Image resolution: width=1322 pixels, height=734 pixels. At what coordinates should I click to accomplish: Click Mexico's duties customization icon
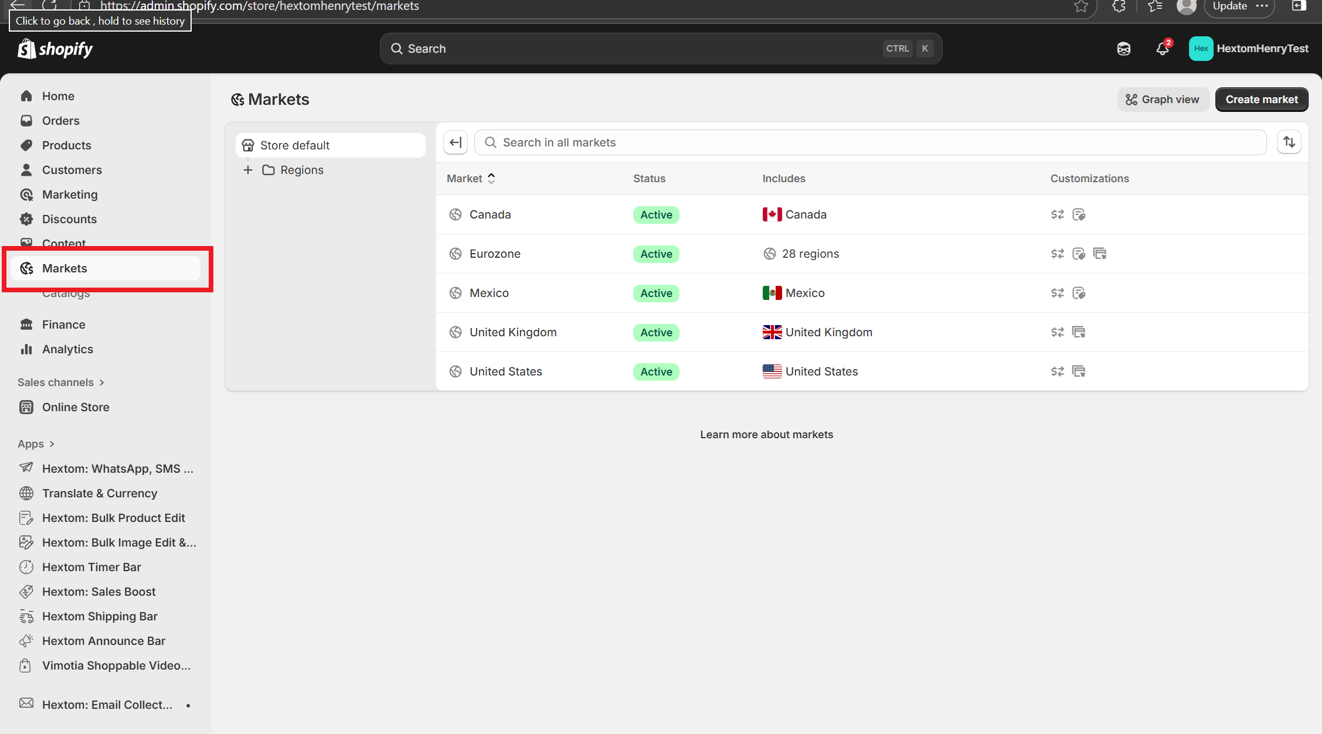coord(1078,293)
